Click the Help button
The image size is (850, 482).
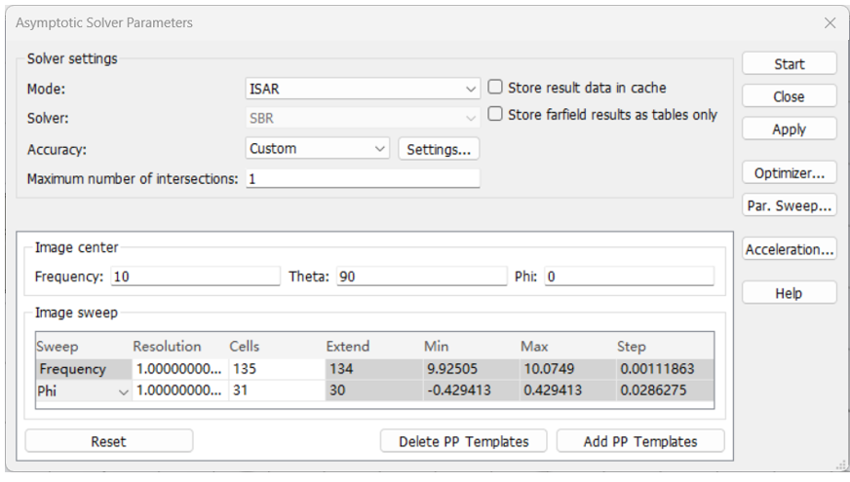pos(789,292)
